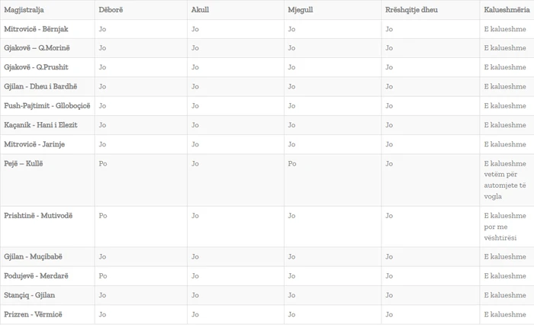Click "Po" under Mjegull for Pejë – Kullë
This screenshot has height=325, width=534.
pos(293,163)
